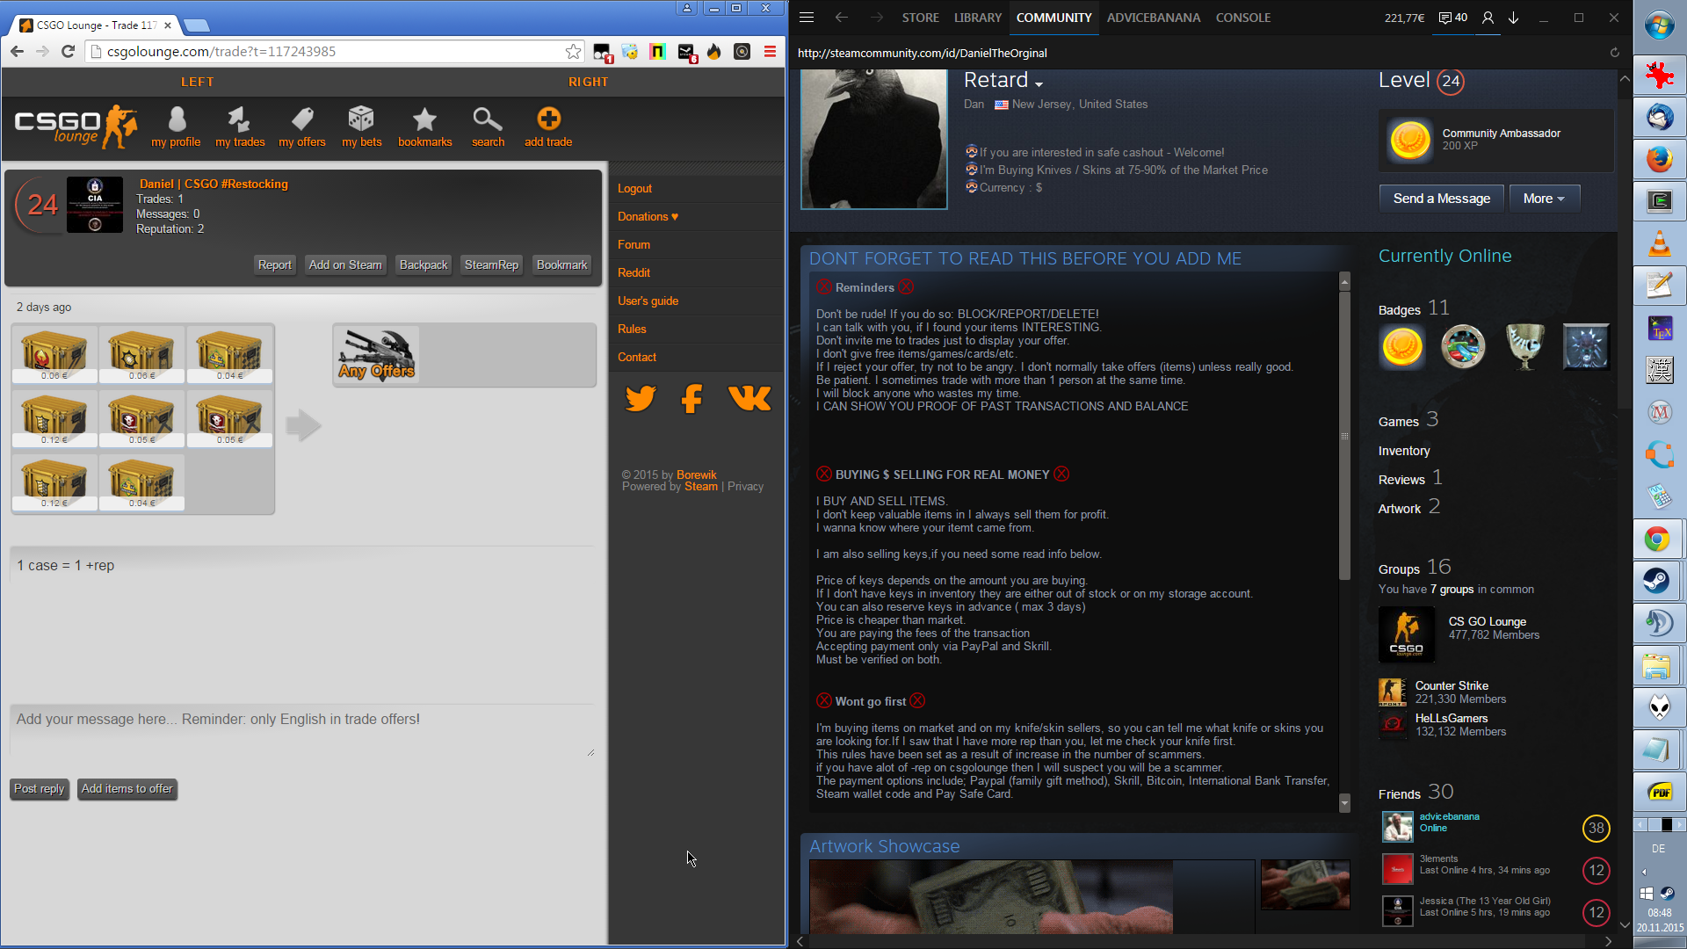Image resolution: width=1687 pixels, height=949 pixels.
Task: Click the profile info box scrollbar
Action: (x=1344, y=437)
